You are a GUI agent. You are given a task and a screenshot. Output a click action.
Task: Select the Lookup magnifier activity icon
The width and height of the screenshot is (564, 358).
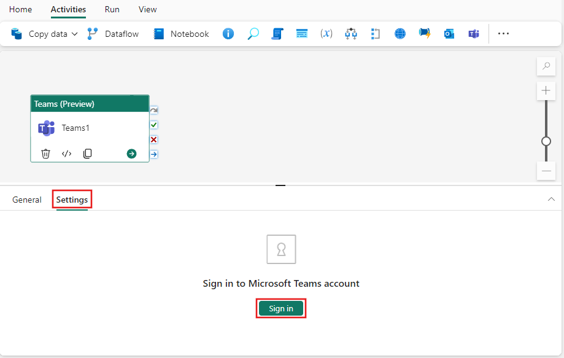(x=253, y=34)
